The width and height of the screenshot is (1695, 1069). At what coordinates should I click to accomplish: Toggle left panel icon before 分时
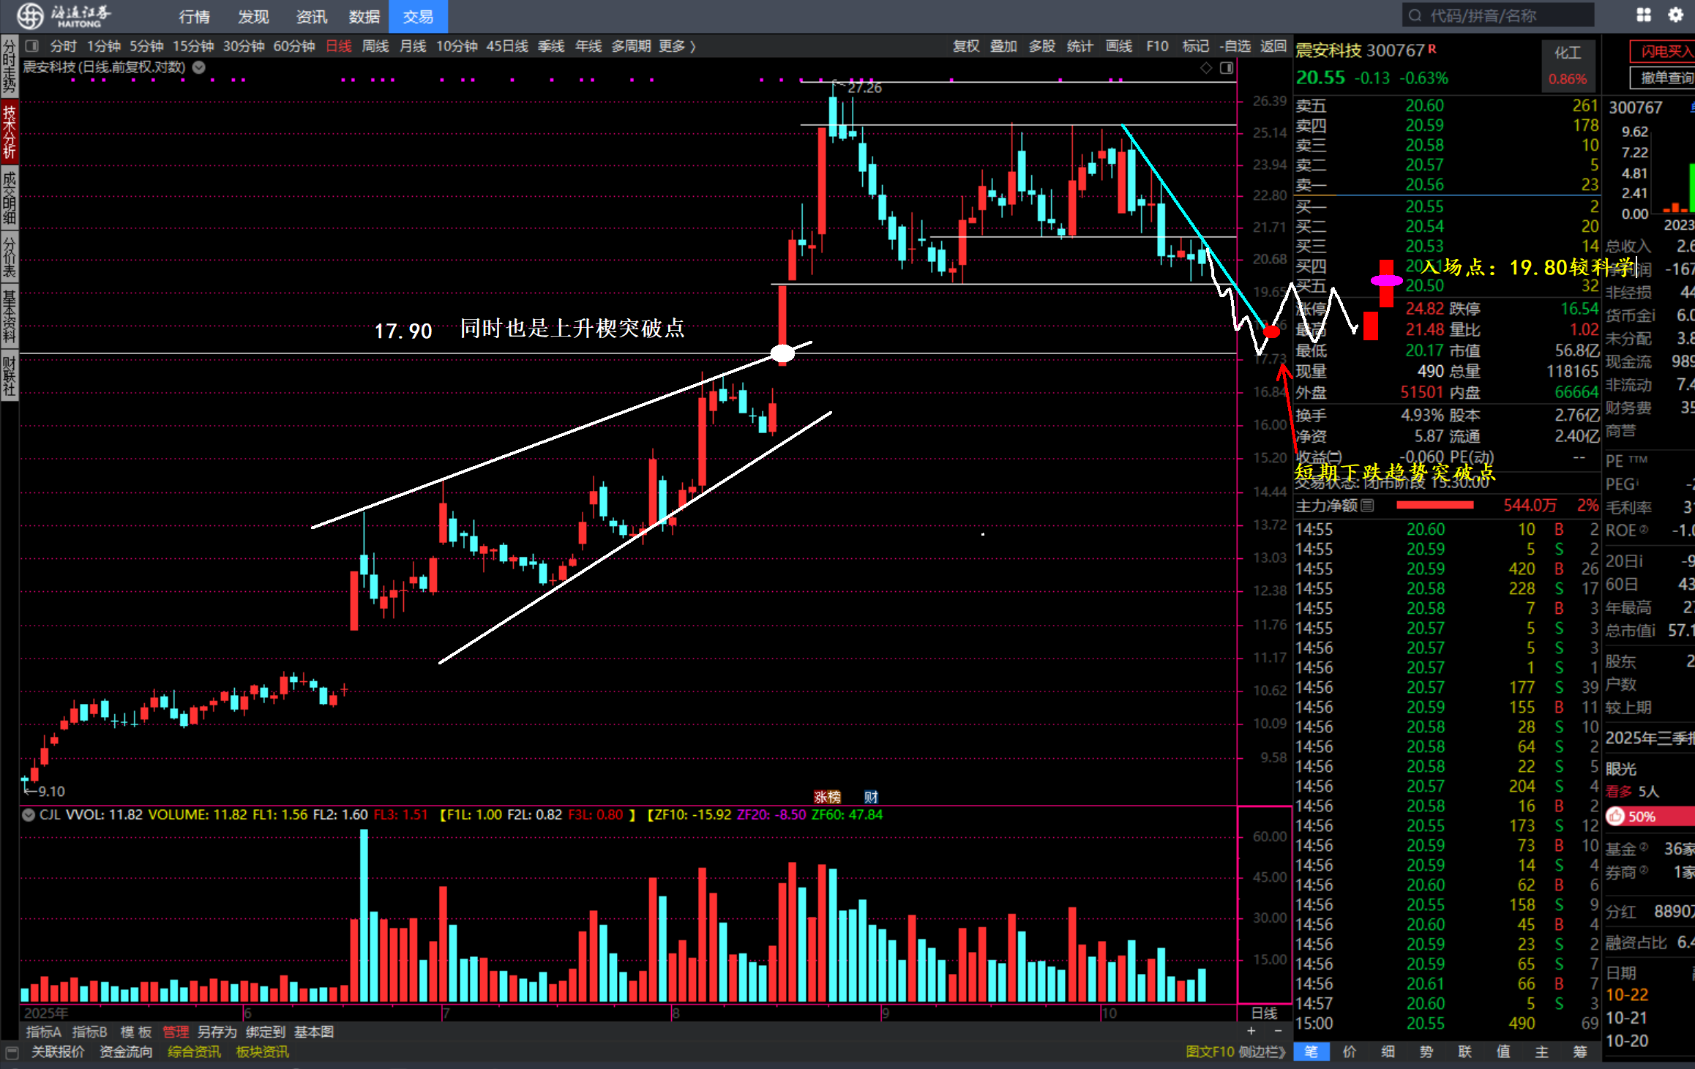31,46
